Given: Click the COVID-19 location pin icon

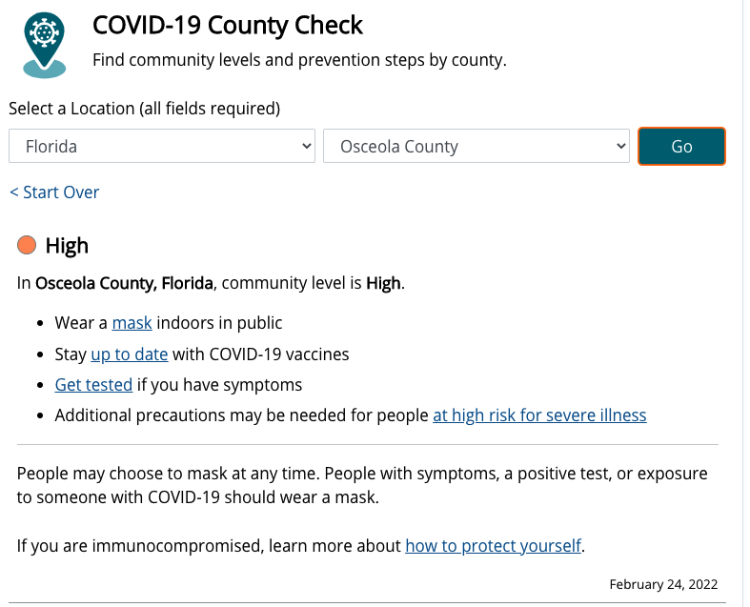Looking at the screenshot, I should click(45, 44).
